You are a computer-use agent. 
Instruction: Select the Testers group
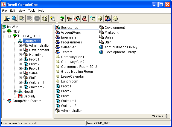click(x=67, y=52)
